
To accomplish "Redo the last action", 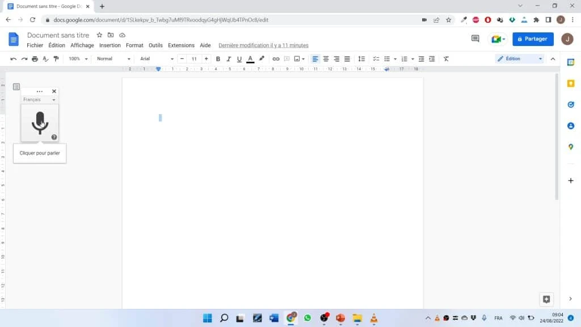I will point(24,59).
